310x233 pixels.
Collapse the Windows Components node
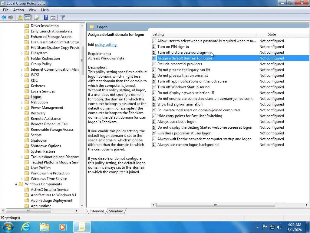point(16,184)
